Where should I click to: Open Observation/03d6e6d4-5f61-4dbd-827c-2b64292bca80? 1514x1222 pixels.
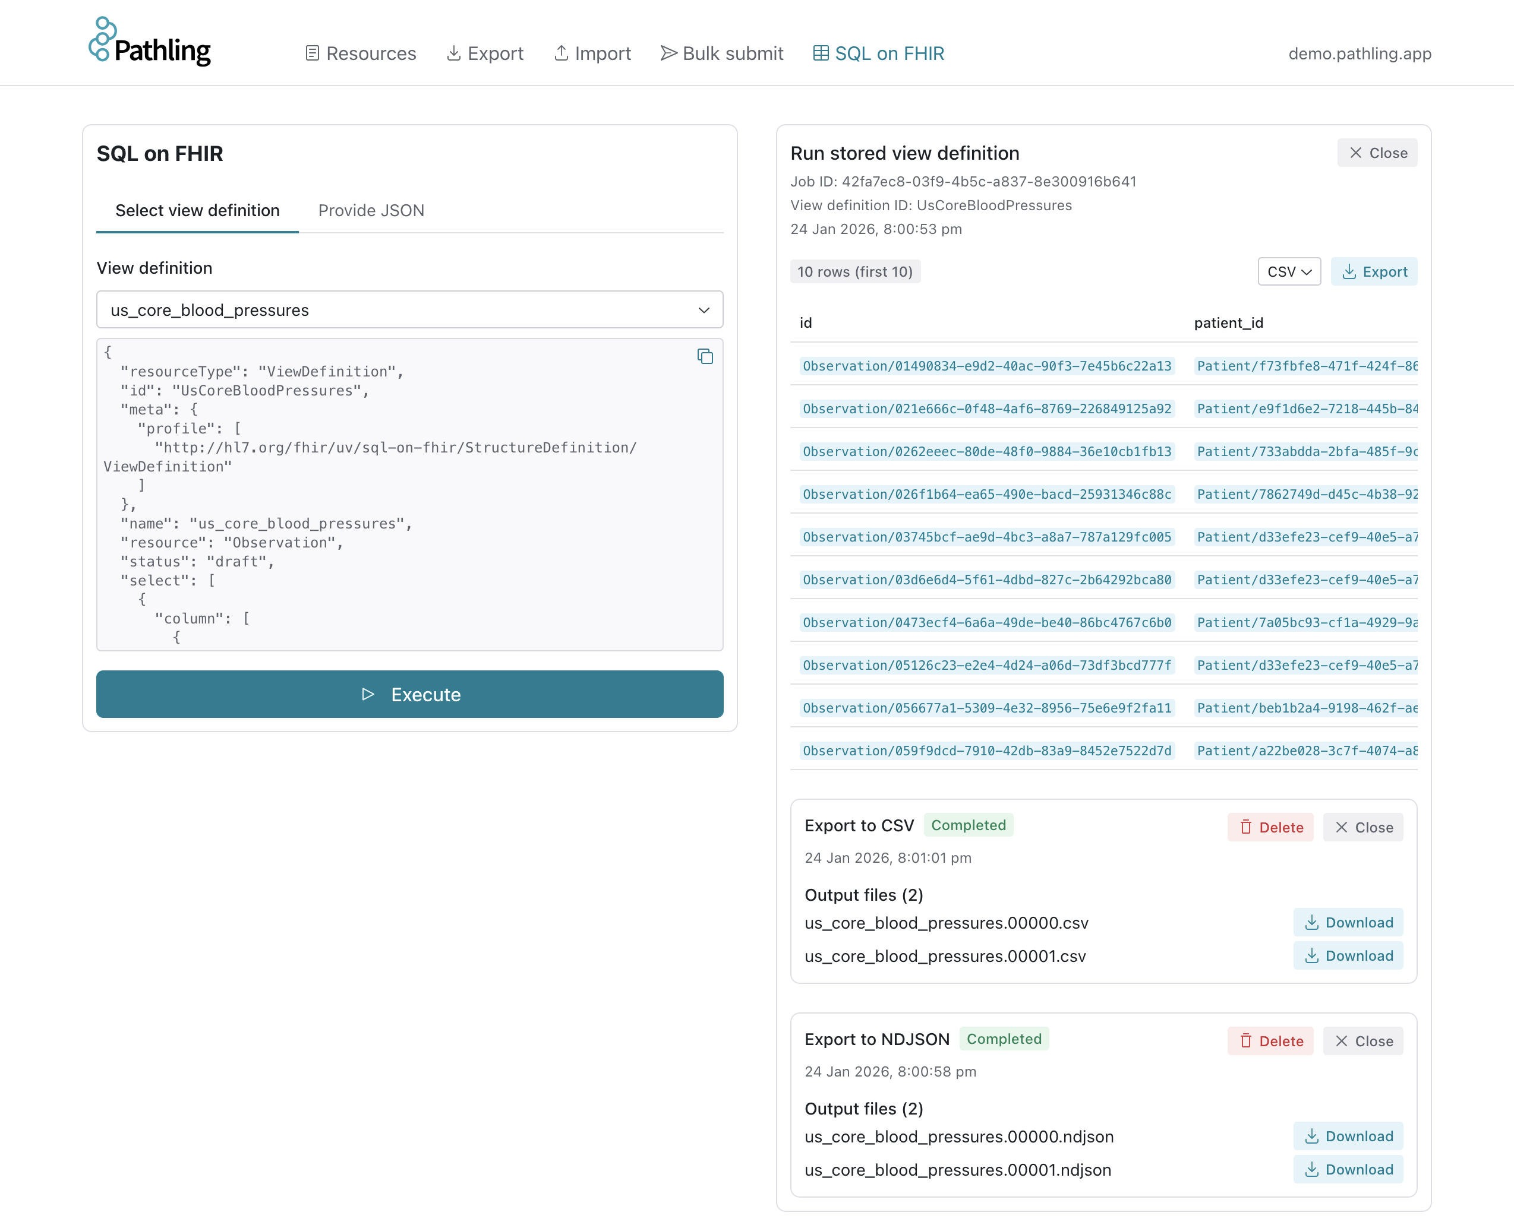click(987, 580)
